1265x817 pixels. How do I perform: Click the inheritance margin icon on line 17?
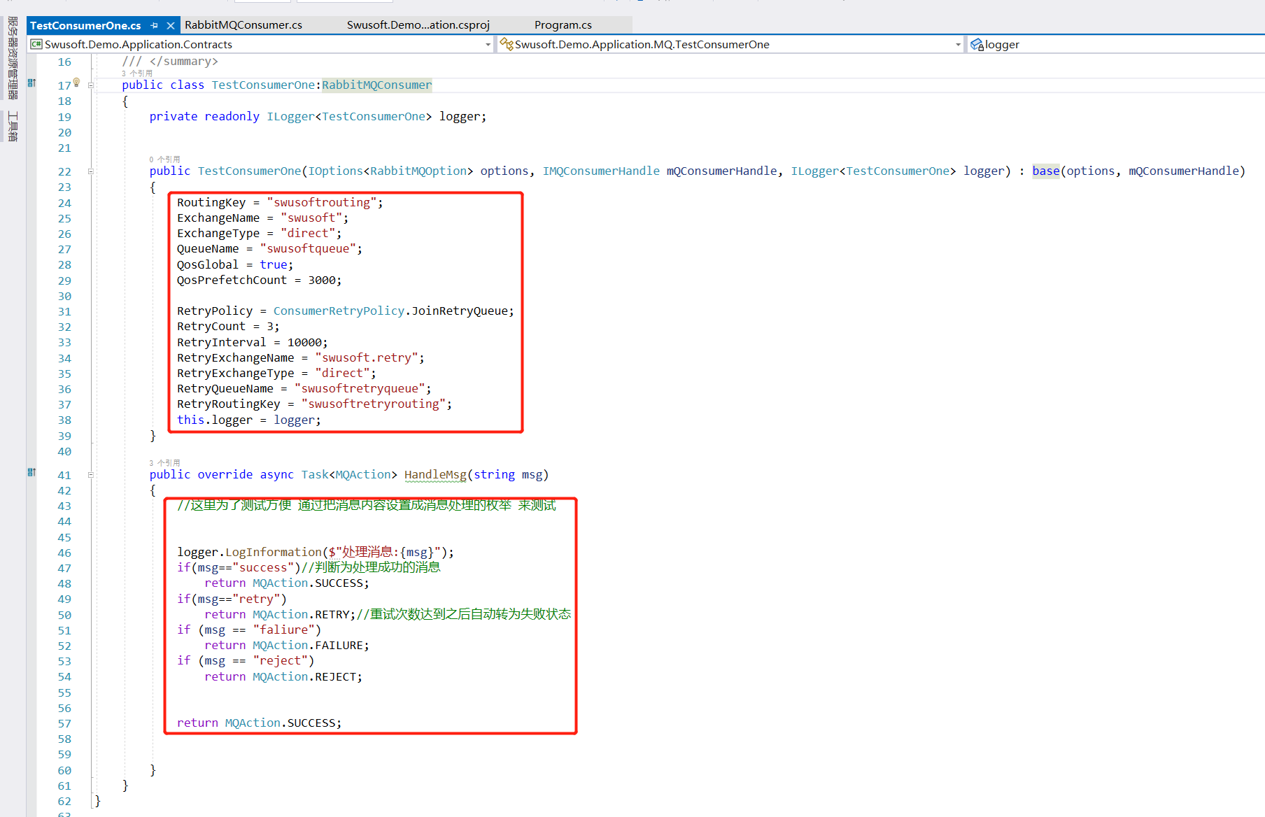point(31,83)
